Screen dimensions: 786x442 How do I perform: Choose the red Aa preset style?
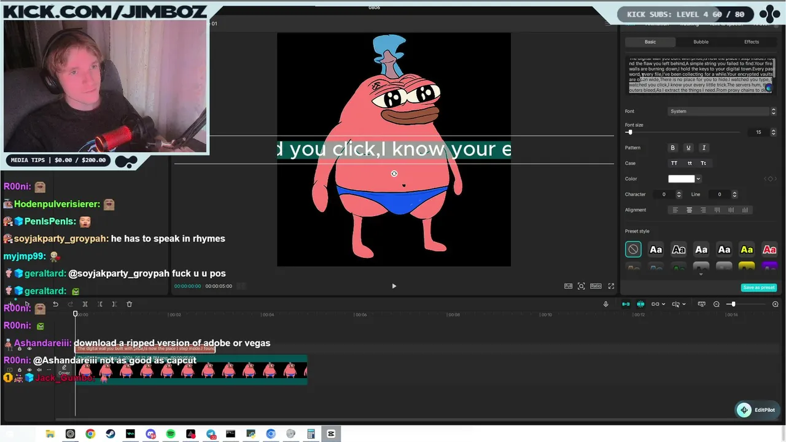click(769, 249)
